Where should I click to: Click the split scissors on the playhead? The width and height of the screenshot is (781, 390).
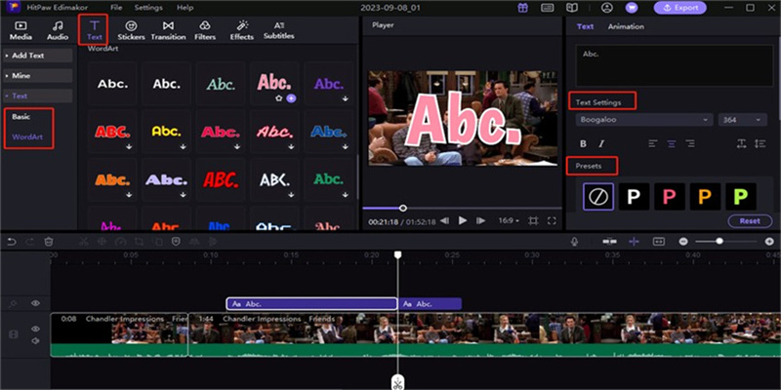[397, 382]
